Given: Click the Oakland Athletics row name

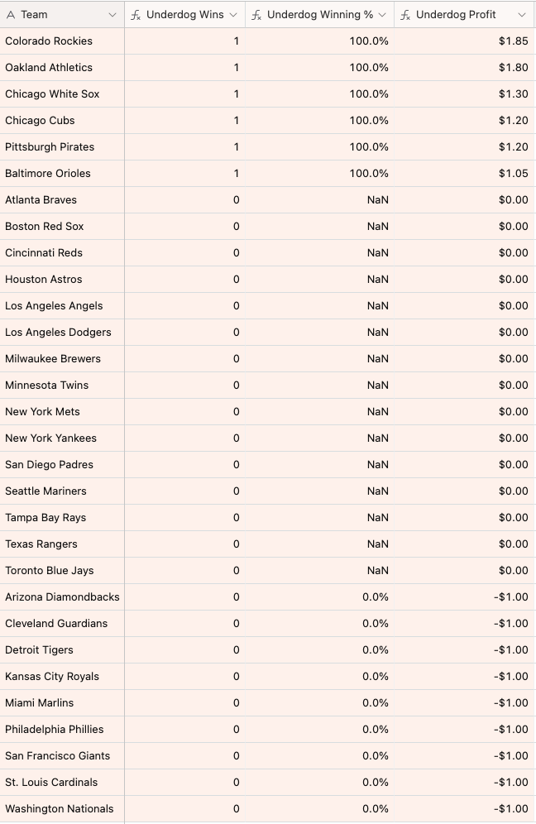Looking at the screenshot, I should pos(49,68).
